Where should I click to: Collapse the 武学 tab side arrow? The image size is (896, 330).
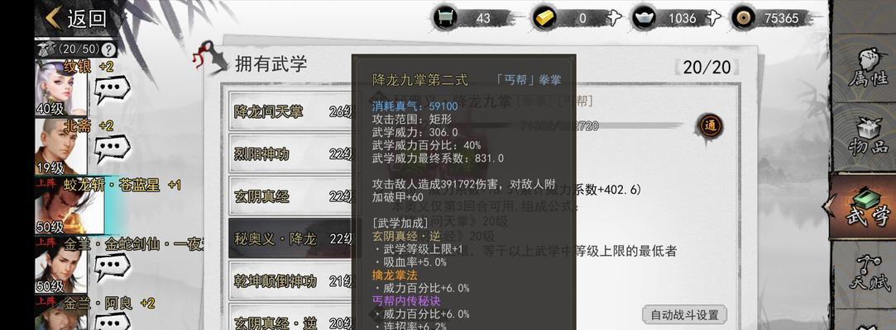[828, 205]
